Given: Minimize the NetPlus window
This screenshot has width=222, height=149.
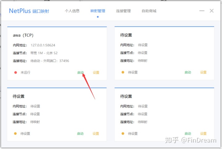Looking at the screenshot, I should click(202, 11).
